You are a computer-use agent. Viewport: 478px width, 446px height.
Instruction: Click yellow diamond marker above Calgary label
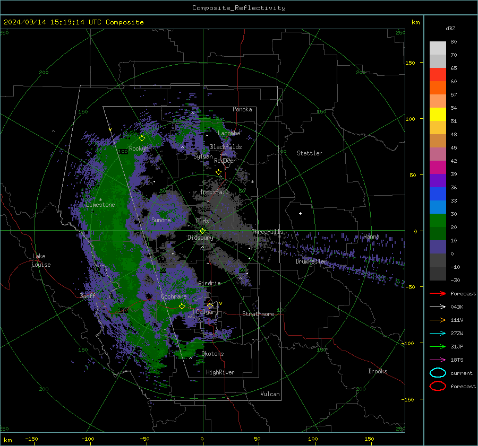click(210, 305)
